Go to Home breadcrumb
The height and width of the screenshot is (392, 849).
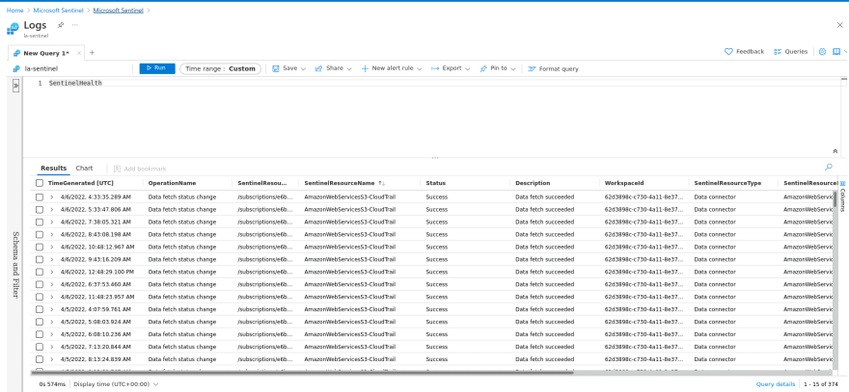pyautogui.click(x=14, y=11)
